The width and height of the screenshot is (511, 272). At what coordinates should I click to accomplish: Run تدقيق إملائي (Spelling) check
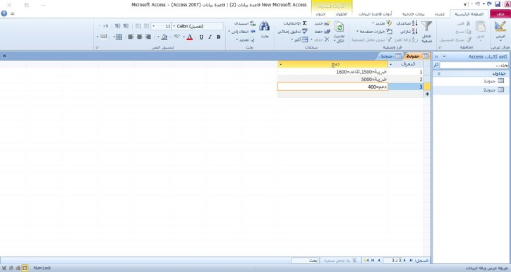coord(293,32)
